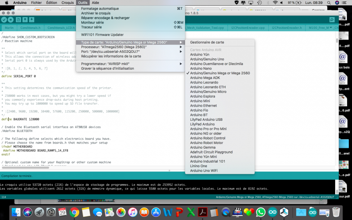Click the Wi-Fi icon in menu bar

tap(275, 3)
